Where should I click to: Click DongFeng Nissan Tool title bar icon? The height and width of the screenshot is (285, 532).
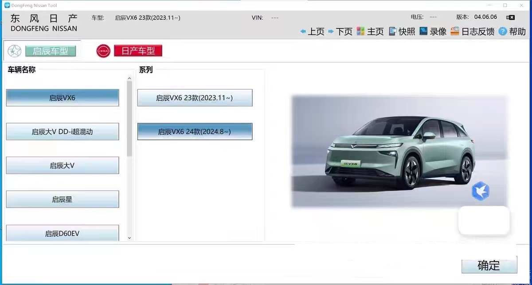(7, 5)
